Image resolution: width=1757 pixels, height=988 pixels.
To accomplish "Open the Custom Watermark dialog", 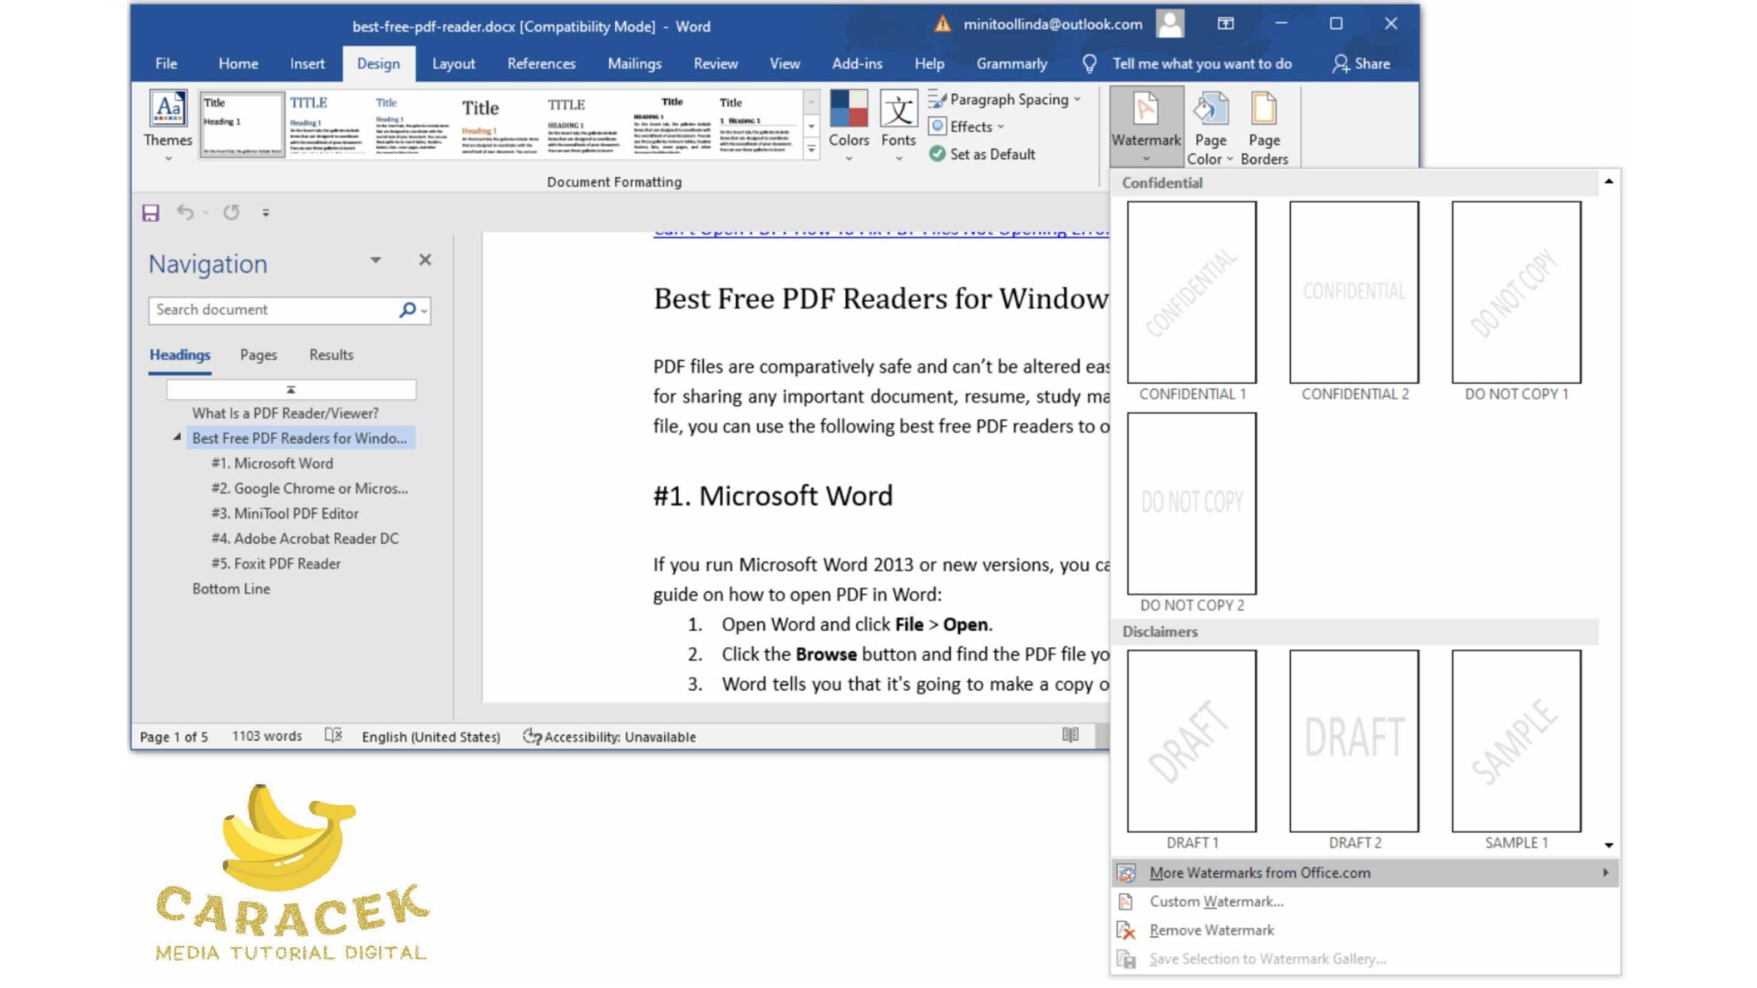I will [1220, 901].
